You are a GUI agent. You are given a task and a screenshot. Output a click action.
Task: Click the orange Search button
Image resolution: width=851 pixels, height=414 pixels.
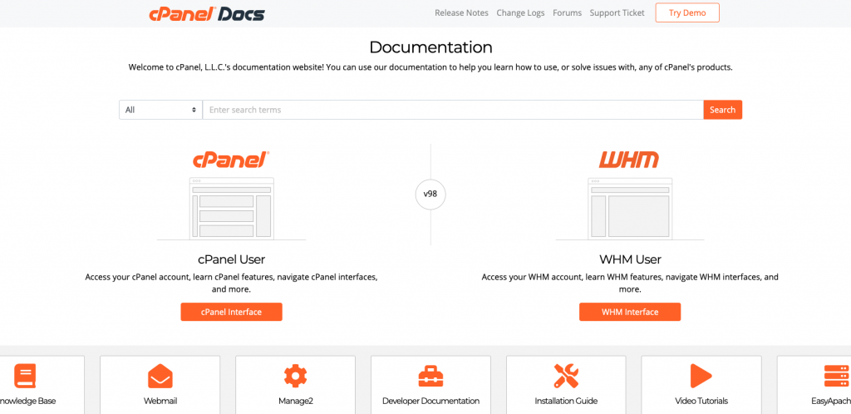click(x=723, y=110)
